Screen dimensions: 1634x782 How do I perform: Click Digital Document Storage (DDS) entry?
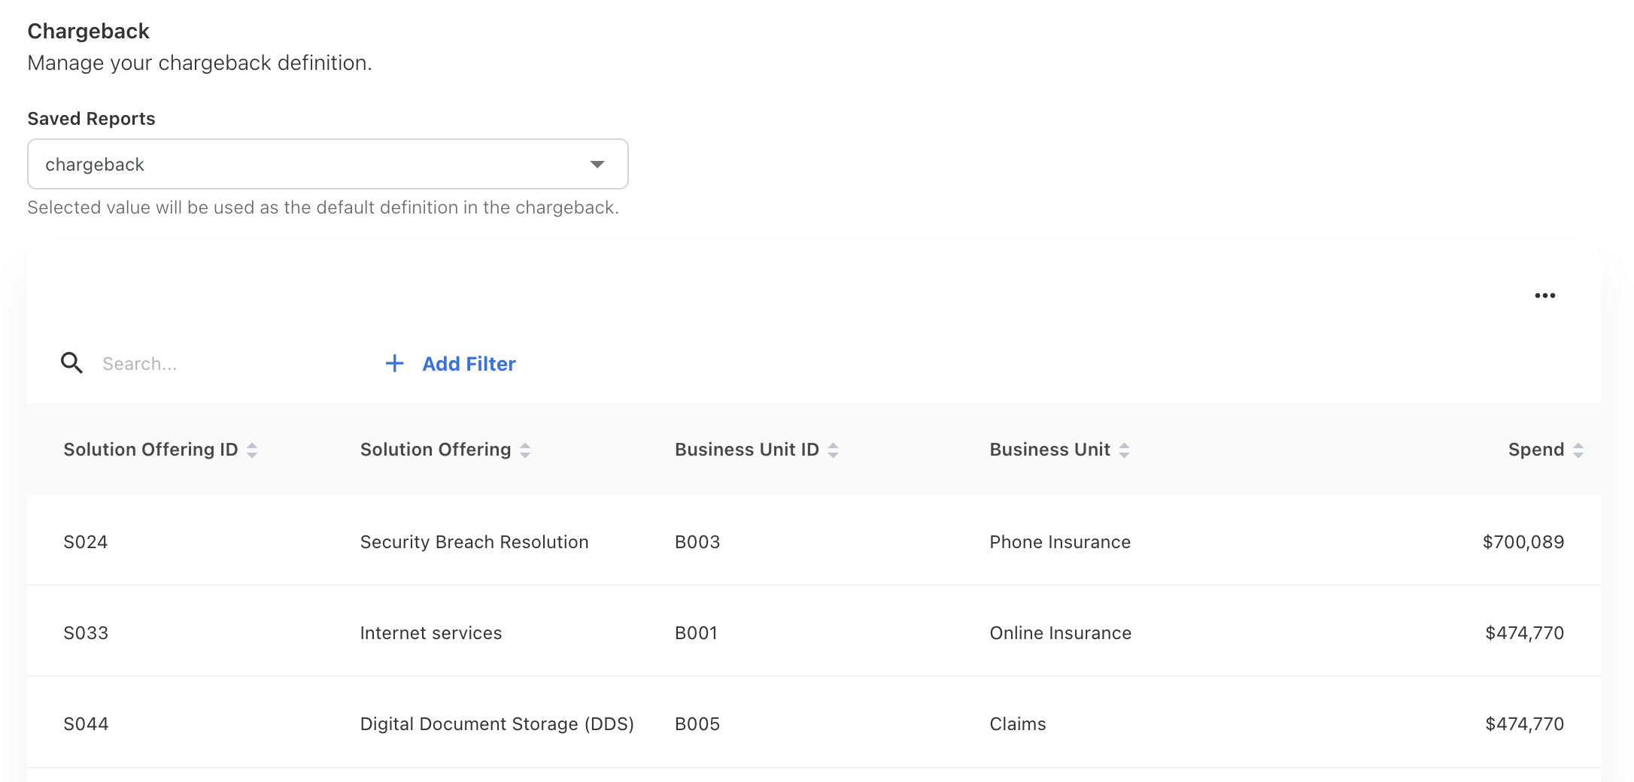[x=497, y=724]
